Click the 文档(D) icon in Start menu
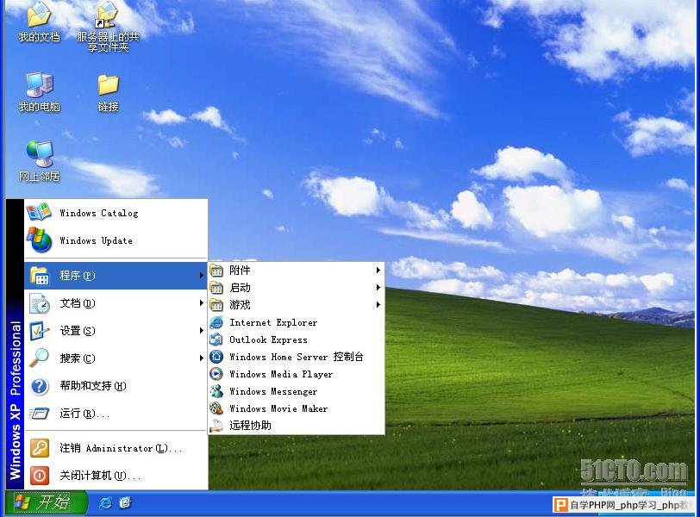The image size is (700, 517). point(40,303)
